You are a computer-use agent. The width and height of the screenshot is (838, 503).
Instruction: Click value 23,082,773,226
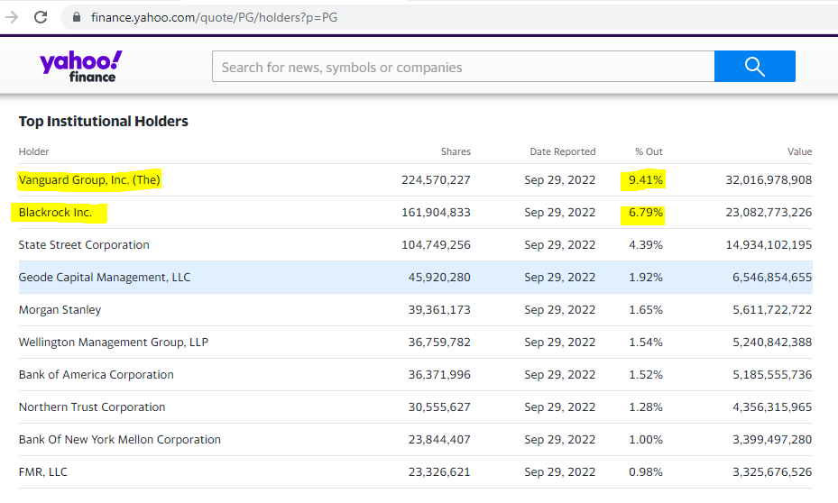pyautogui.click(x=769, y=213)
